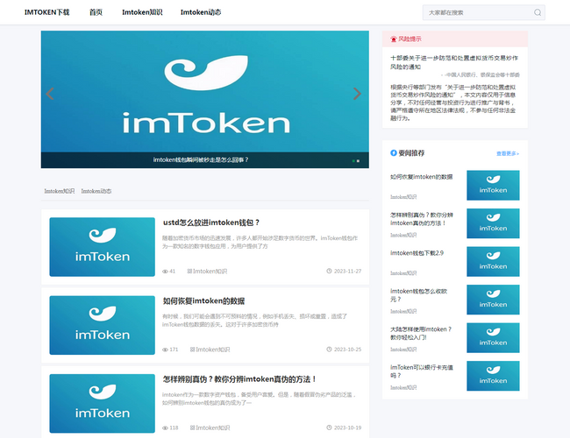Click sidebar thumbnail for imtoken钱包怎么收欧元
570x438 pixels.
[x=493, y=300]
